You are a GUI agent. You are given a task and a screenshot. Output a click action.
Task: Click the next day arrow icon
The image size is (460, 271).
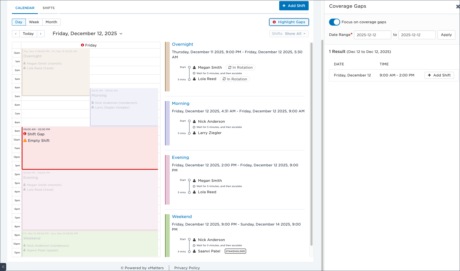[x=41, y=34]
